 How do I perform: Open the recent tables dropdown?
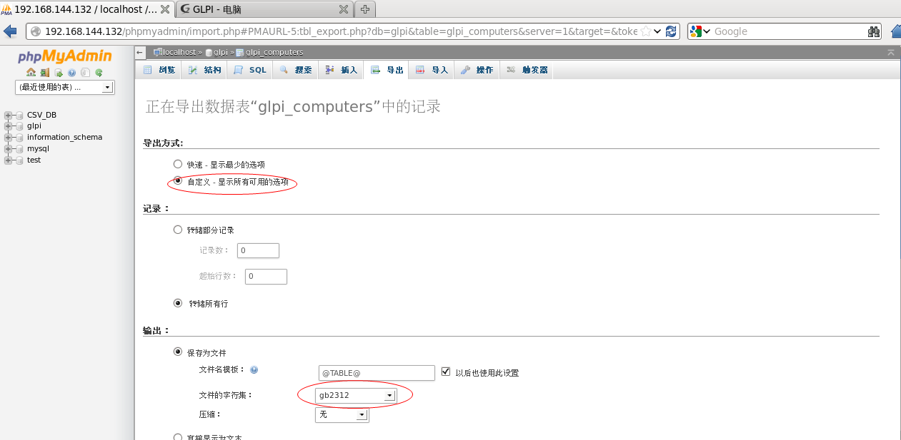point(64,87)
